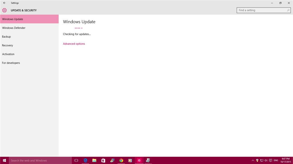Launch Microsoft Edge from the taskbar

coord(85,160)
